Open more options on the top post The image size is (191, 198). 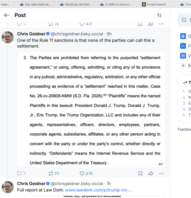pos(161,24)
